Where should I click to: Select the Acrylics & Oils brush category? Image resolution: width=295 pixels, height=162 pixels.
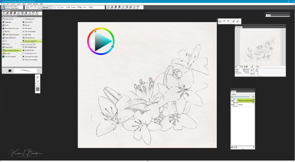point(12,19)
